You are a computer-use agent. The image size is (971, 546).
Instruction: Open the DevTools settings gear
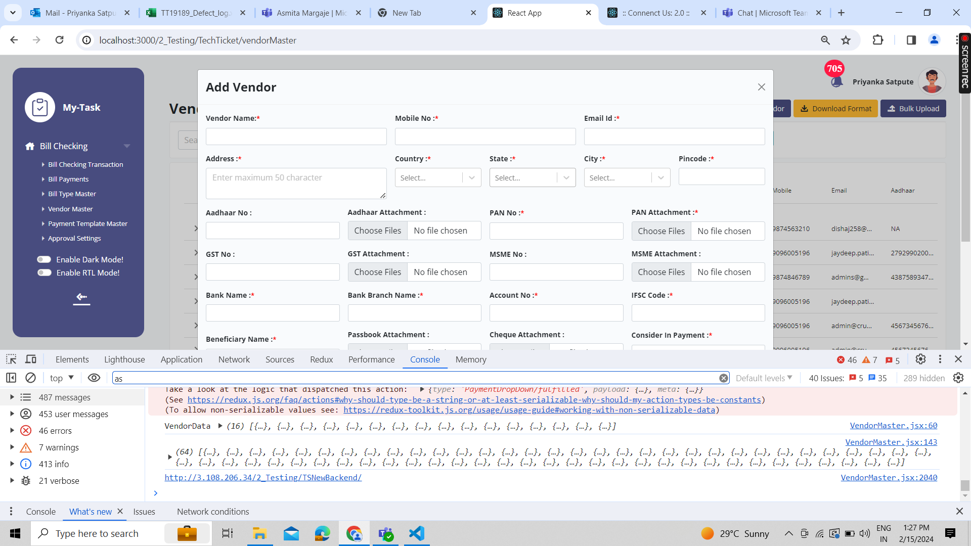[x=920, y=359]
